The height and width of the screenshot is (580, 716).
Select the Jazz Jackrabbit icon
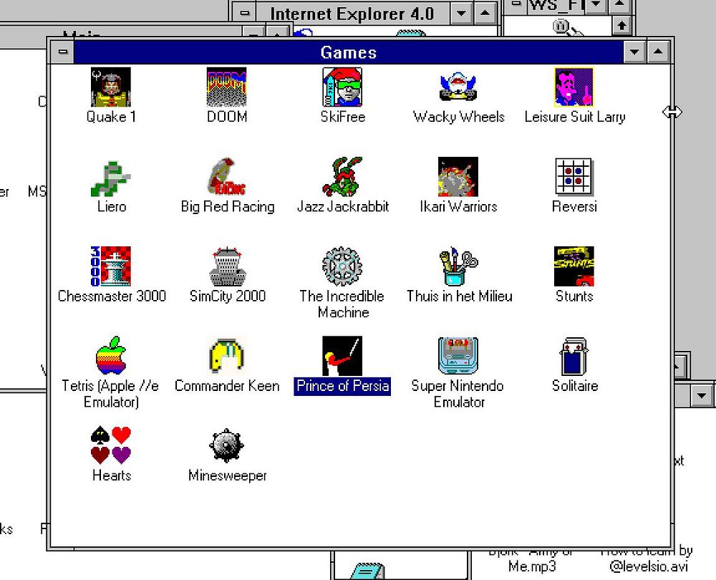click(x=342, y=177)
